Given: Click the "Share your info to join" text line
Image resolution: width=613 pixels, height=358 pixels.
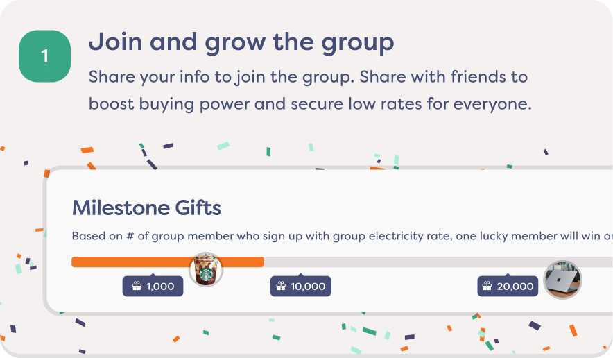Looking at the screenshot, I should click(x=308, y=76).
